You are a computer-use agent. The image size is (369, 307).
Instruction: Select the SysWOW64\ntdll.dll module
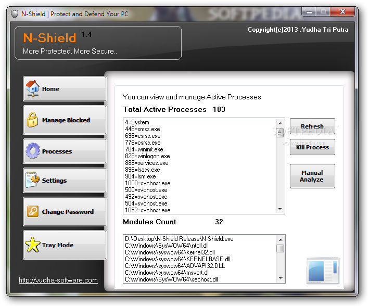tap(200, 246)
